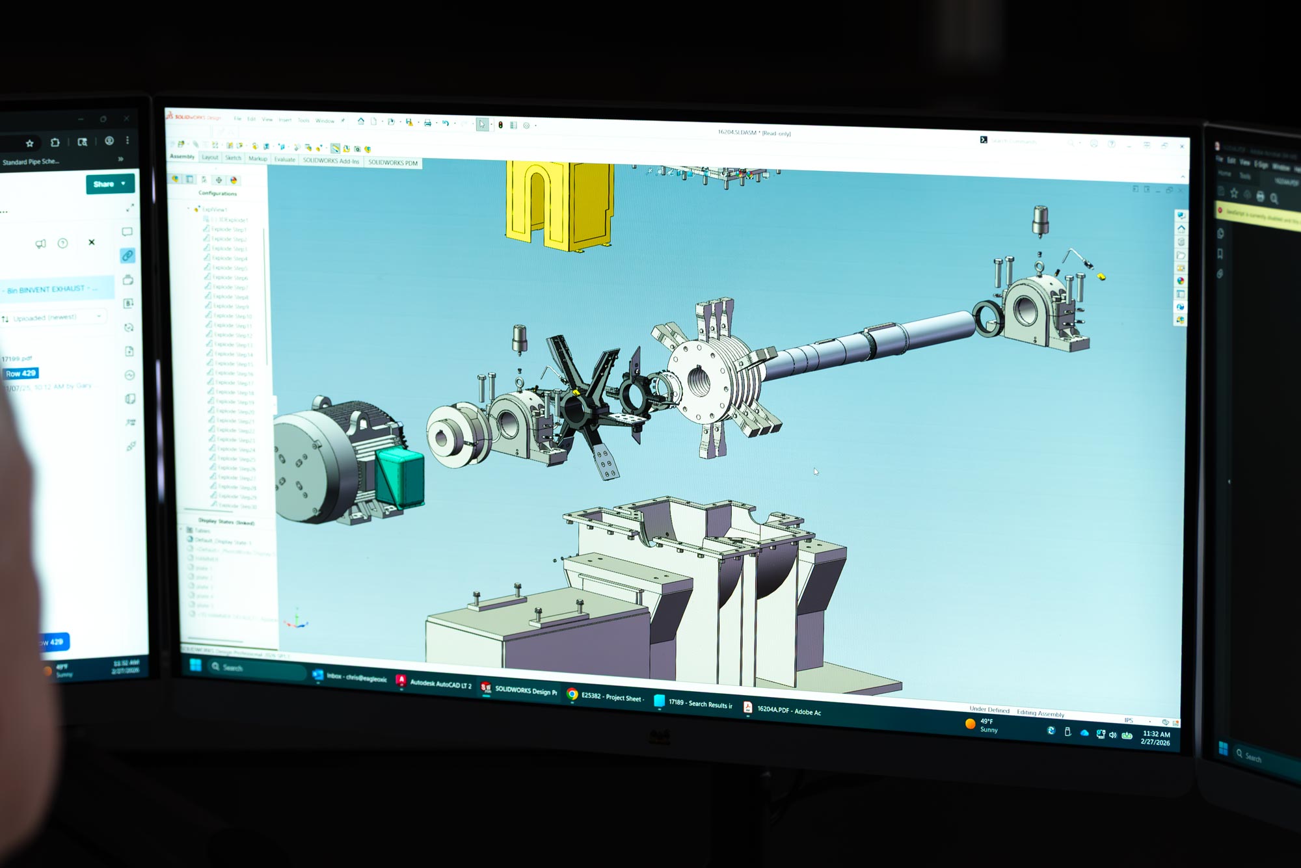
Task: Select the arrow selection tool in SOLIDWORKS toolbar
Action: [x=482, y=124]
